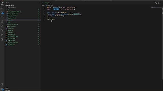Click the split editor icon
Image resolution: width=163 pixels, height=91 pixels.
click(x=158, y=3)
